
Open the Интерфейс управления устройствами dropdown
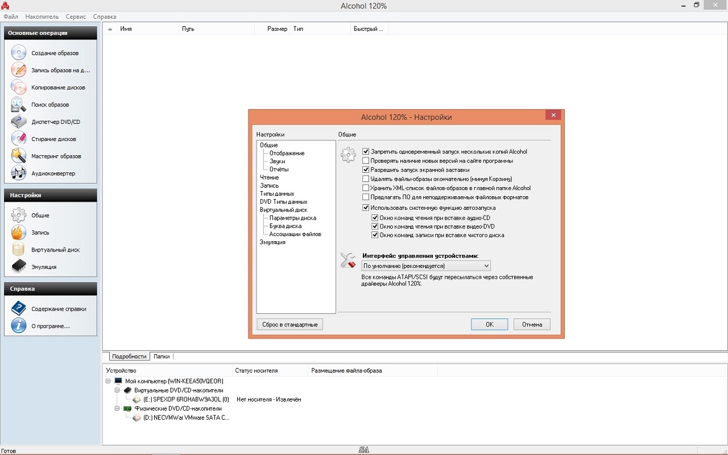pos(426,266)
